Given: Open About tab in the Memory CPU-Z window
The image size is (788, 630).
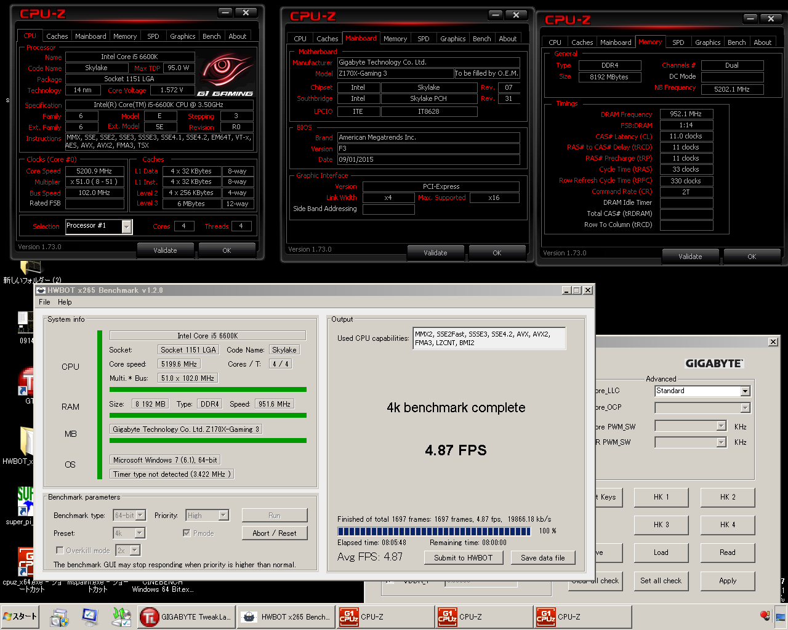Looking at the screenshot, I should coord(763,42).
